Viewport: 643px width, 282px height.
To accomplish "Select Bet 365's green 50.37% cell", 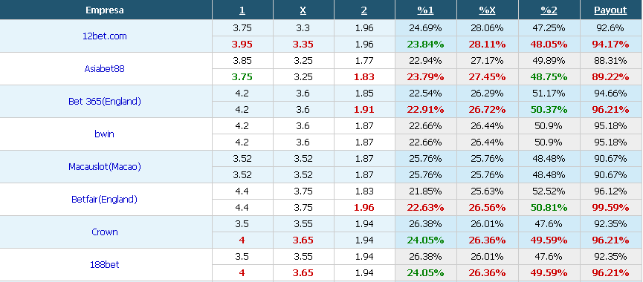I will 549,110.
